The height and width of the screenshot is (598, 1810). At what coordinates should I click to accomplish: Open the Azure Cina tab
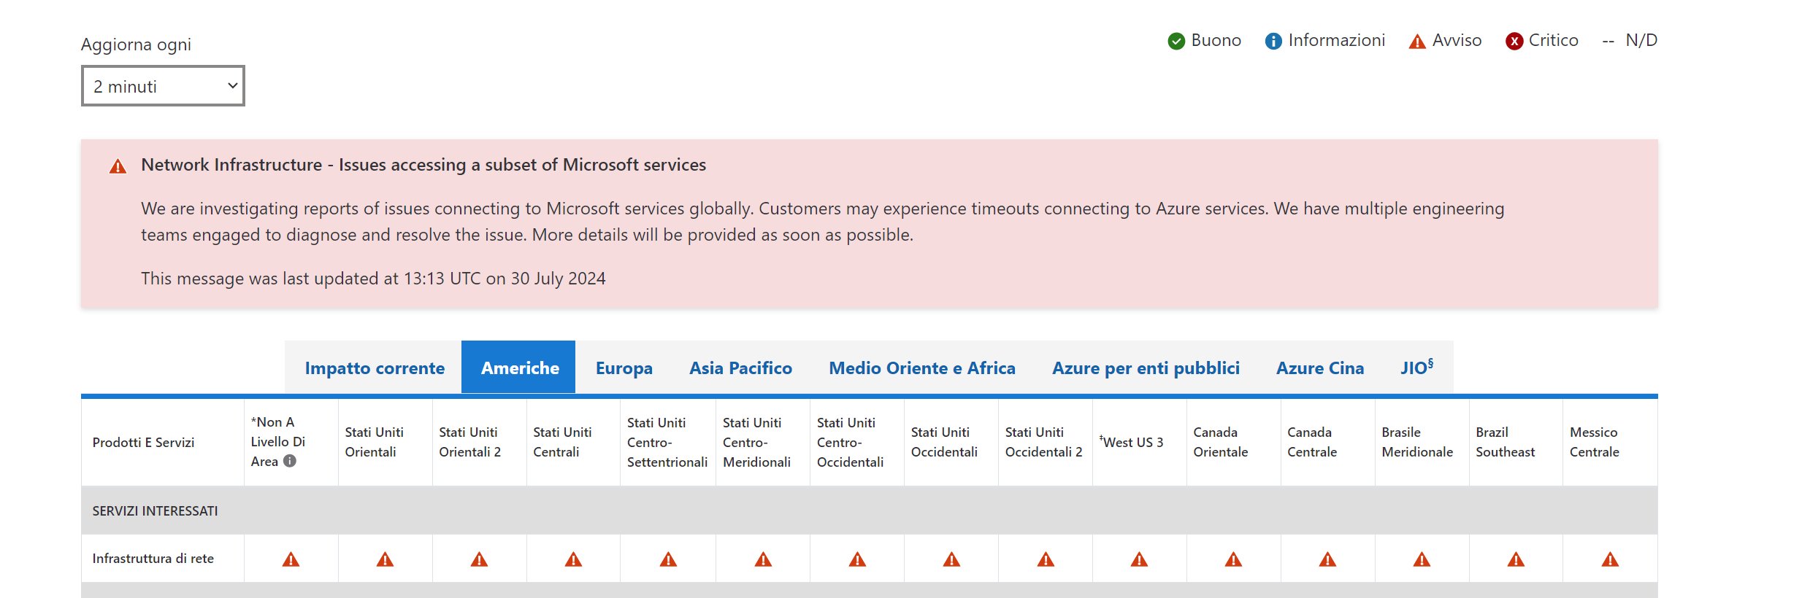coord(1319,368)
